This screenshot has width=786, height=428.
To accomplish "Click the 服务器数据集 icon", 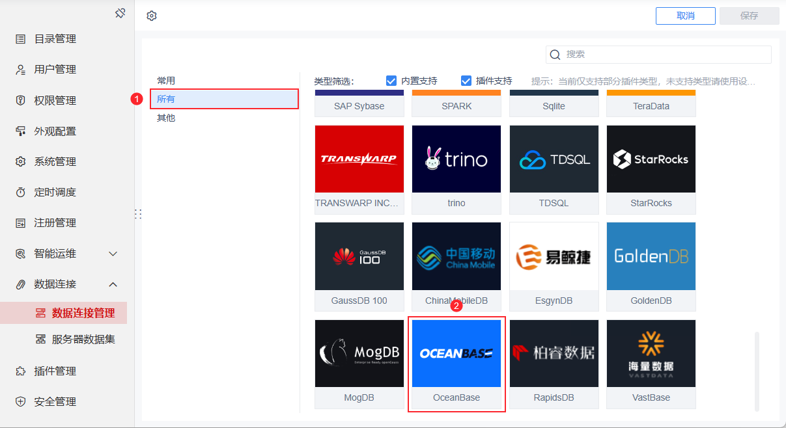I will pos(40,339).
